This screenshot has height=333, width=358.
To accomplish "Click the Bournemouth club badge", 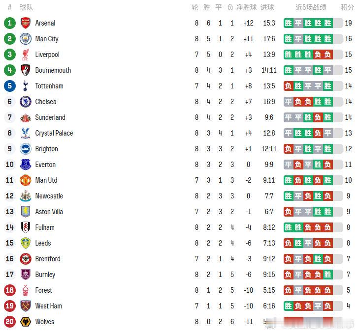I will (26, 70).
